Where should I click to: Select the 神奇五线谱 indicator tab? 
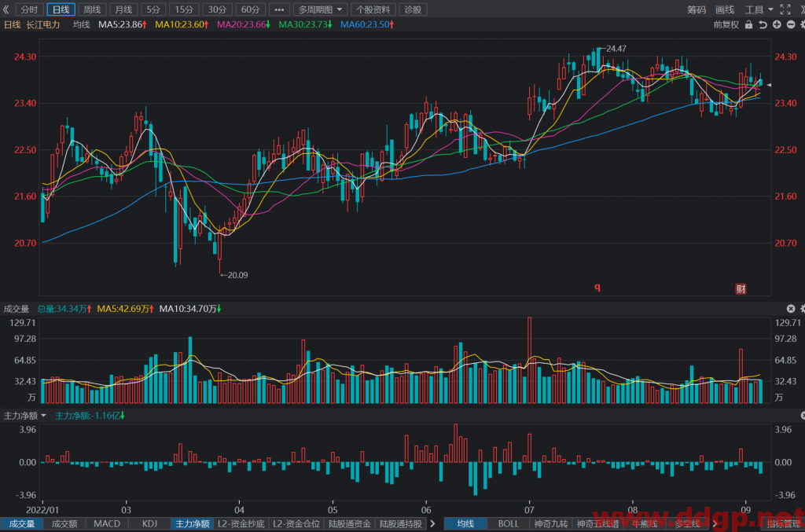click(597, 524)
